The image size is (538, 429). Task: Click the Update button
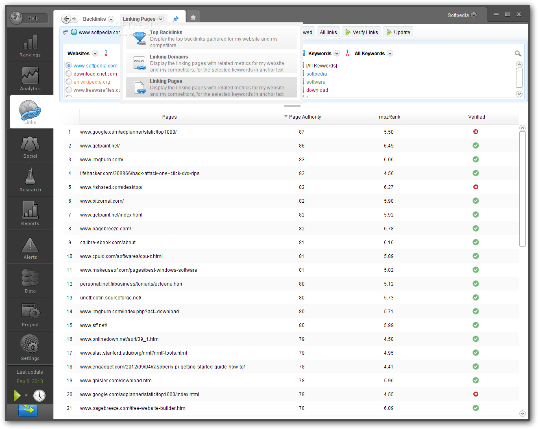click(398, 32)
